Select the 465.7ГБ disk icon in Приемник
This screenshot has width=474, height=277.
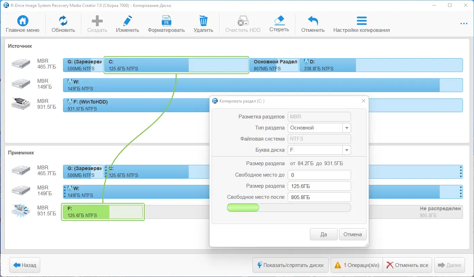click(x=21, y=170)
